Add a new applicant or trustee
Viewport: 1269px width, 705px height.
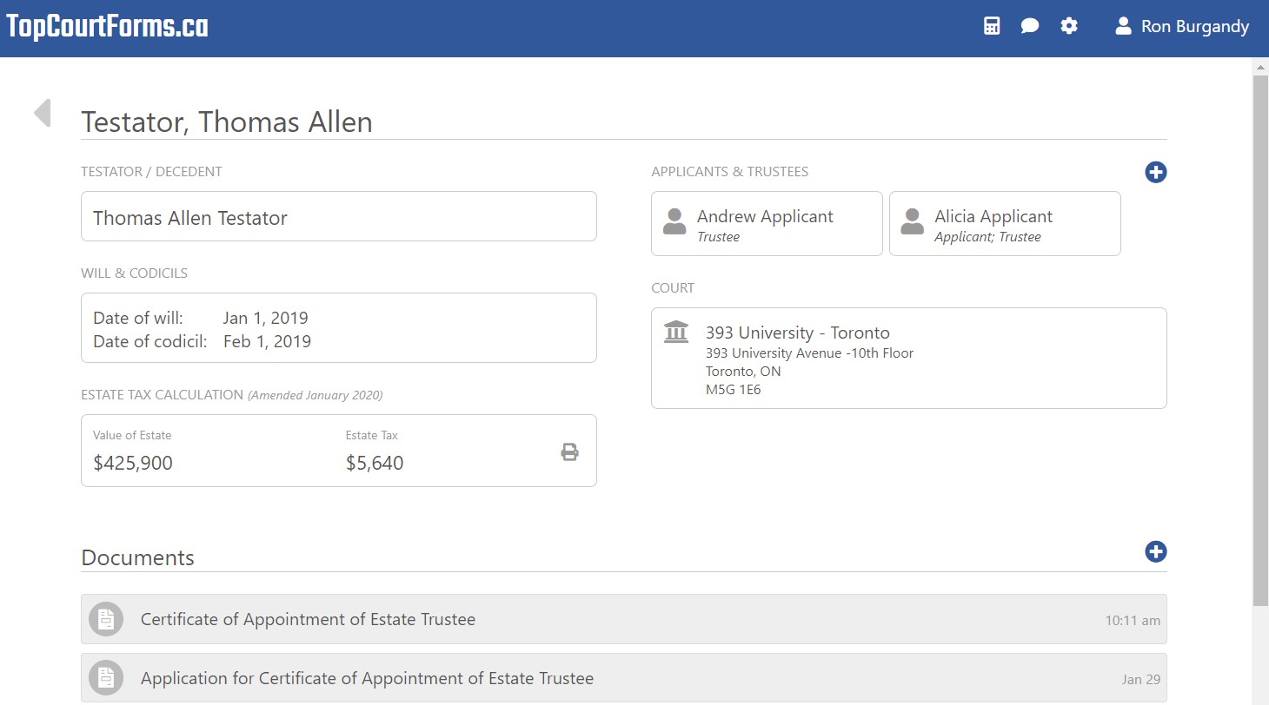point(1155,172)
